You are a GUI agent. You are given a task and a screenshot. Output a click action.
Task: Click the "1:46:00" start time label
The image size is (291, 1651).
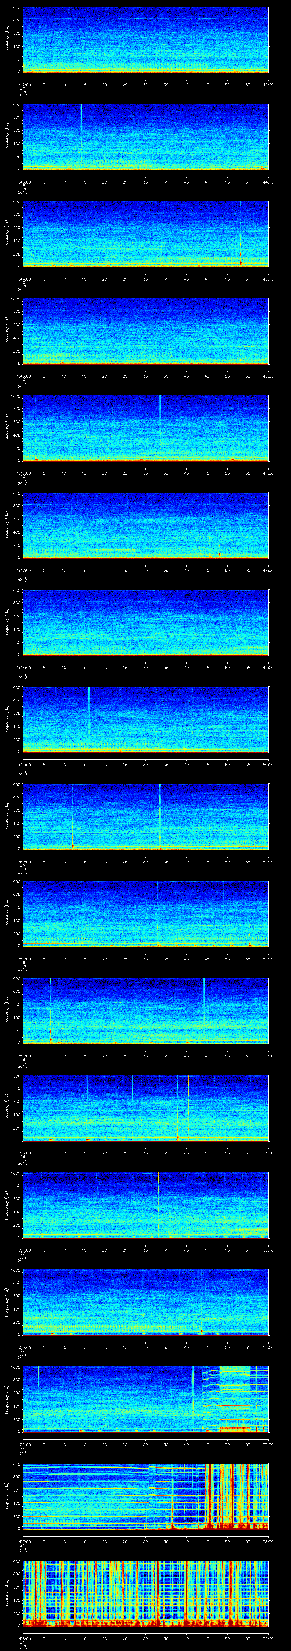pyautogui.click(x=22, y=473)
